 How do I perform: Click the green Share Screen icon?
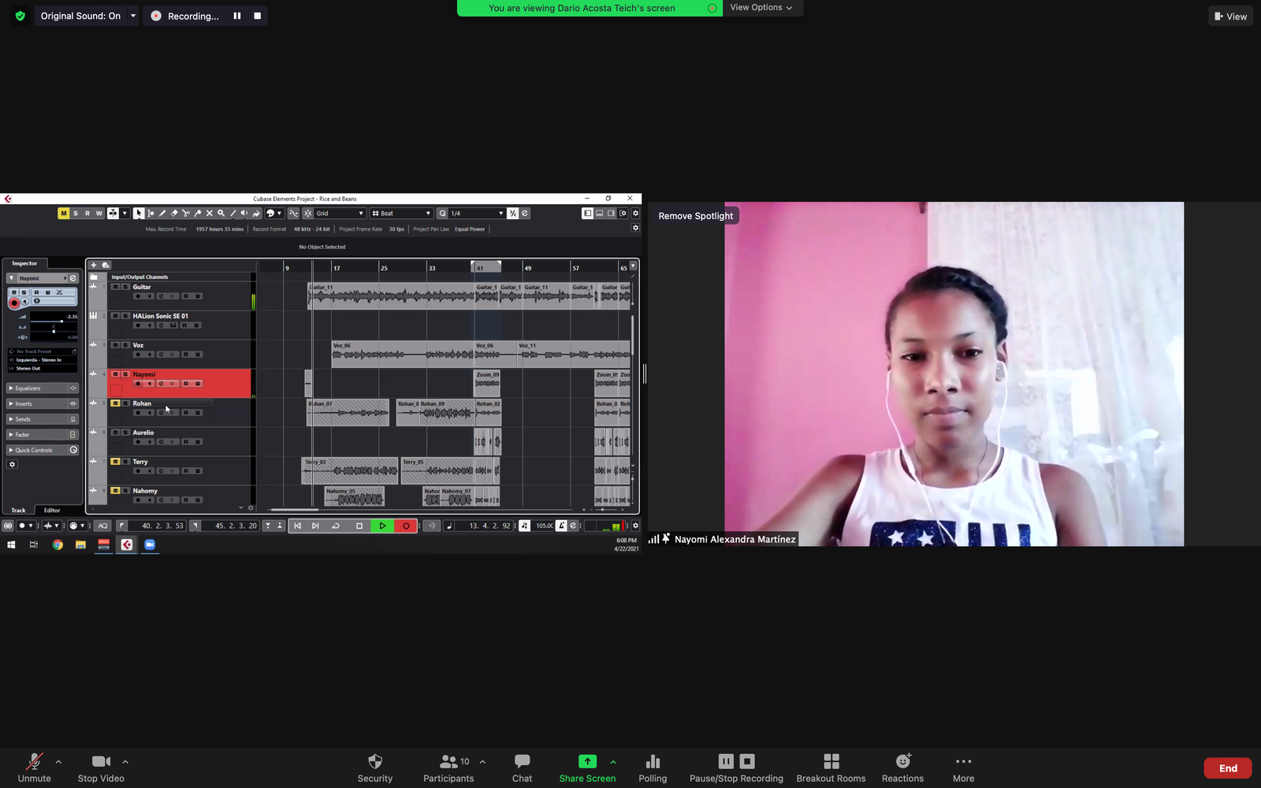coord(587,761)
